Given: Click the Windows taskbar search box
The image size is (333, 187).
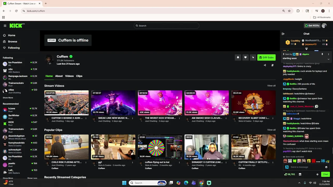Looking at the screenshot, I should coord(148,183).
